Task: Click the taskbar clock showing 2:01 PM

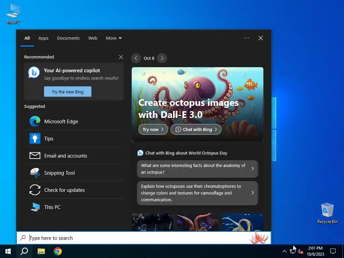Action: (x=315, y=251)
